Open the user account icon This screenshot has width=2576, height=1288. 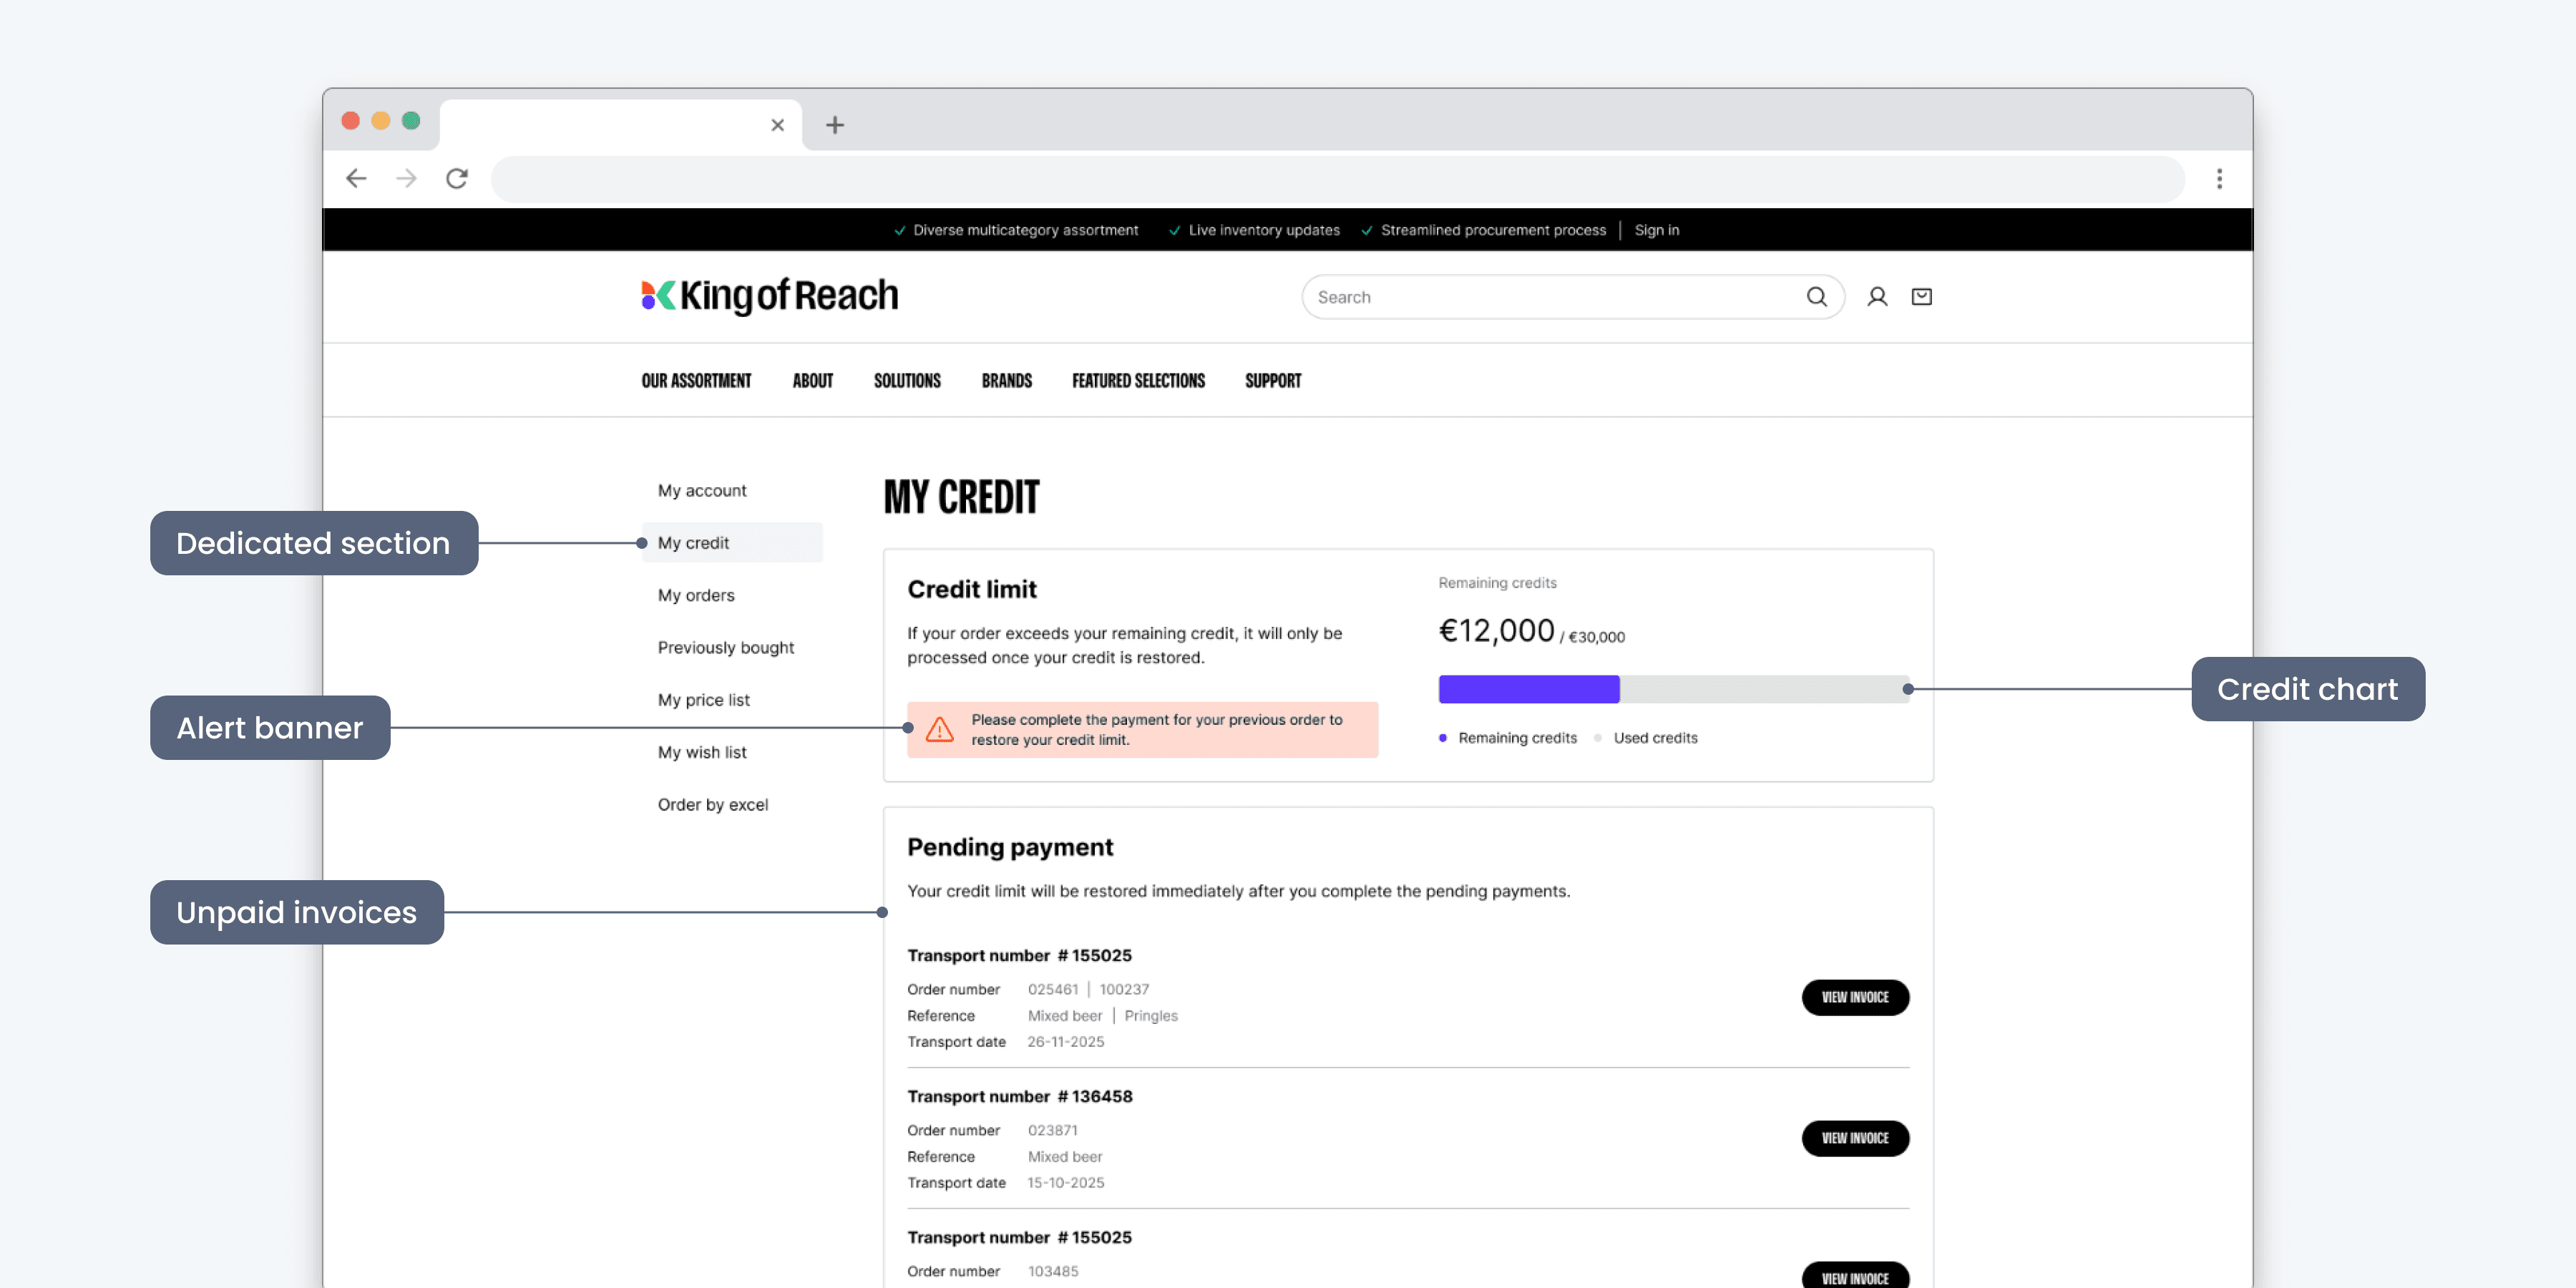[x=1877, y=297]
